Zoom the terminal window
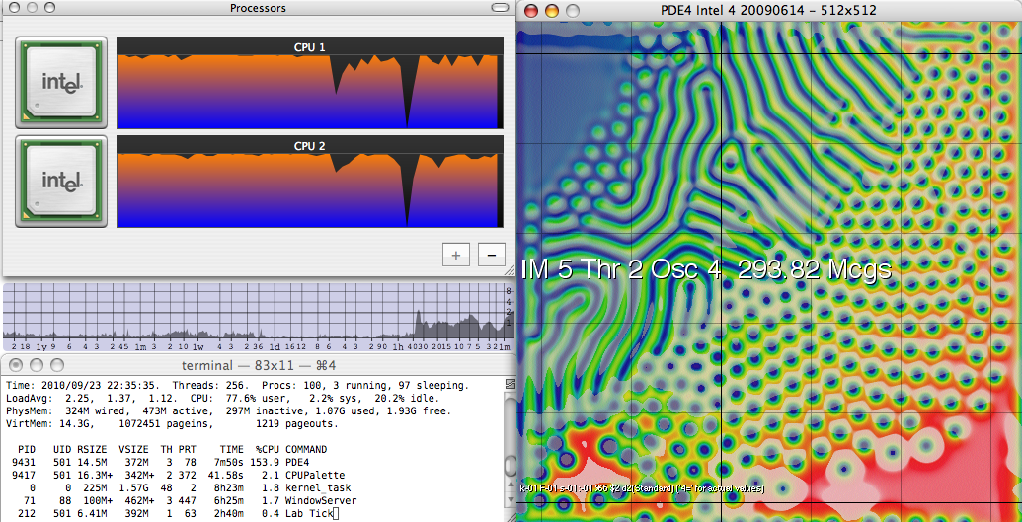The image size is (1022, 522). (x=57, y=365)
